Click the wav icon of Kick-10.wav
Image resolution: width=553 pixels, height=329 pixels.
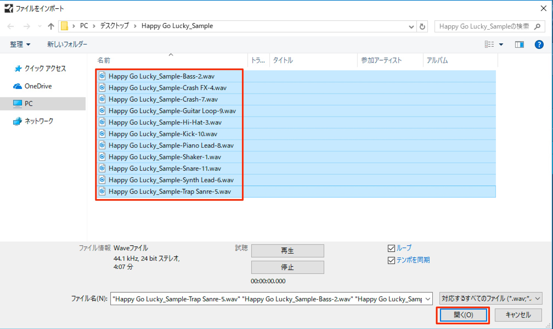[x=102, y=133]
